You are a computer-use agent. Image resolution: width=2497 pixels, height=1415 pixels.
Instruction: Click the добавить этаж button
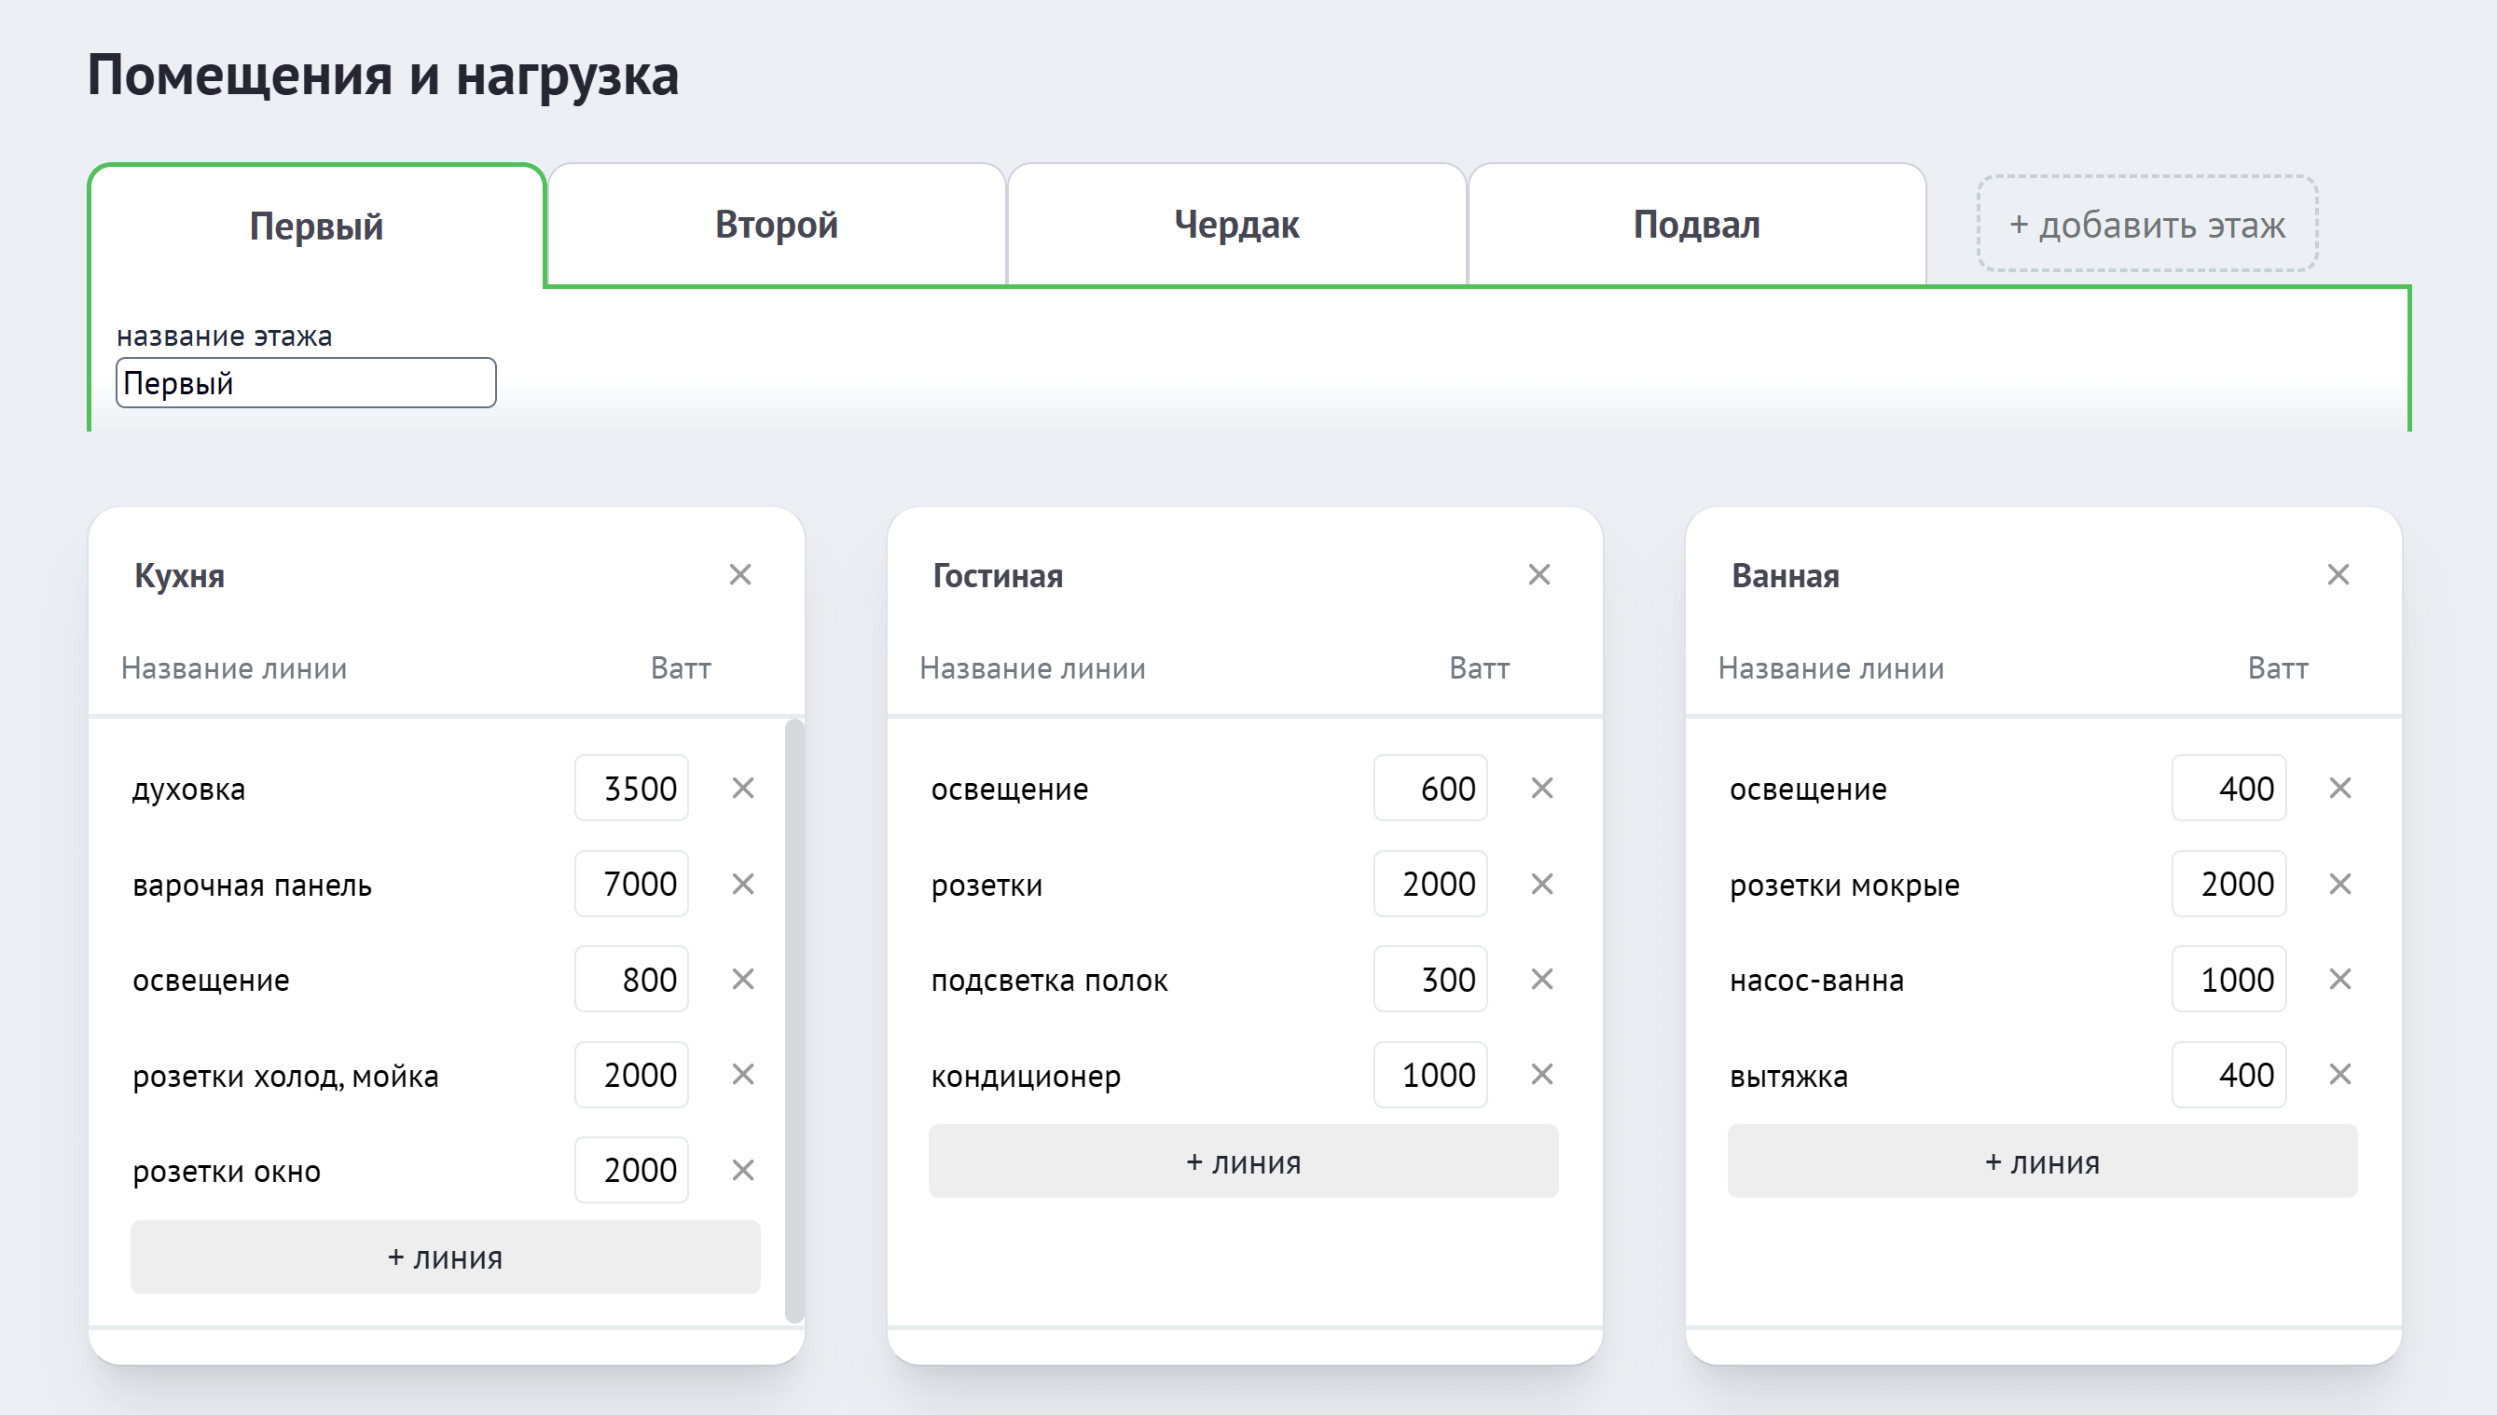pyautogui.click(x=2147, y=225)
